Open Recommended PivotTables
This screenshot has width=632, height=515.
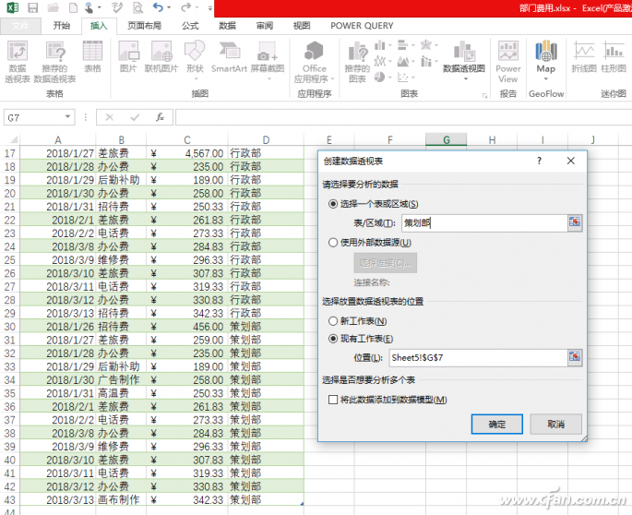(54, 61)
